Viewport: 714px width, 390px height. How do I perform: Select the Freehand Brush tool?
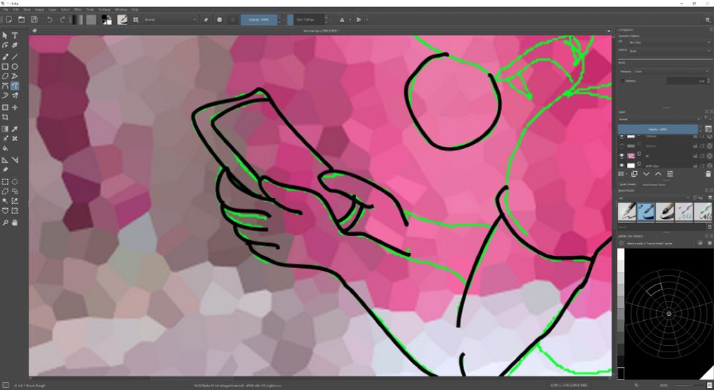coord(5,57)
